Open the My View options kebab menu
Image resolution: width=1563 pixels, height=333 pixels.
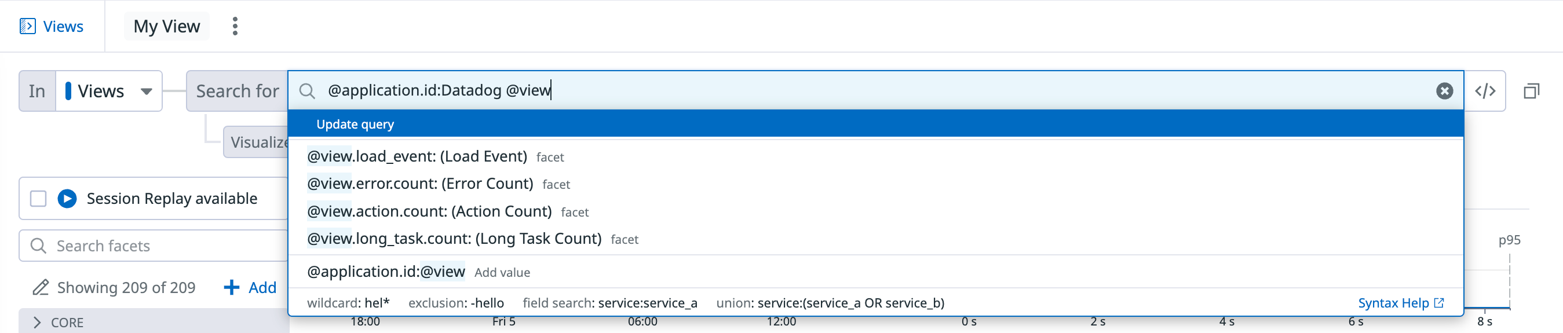(235, 26)
